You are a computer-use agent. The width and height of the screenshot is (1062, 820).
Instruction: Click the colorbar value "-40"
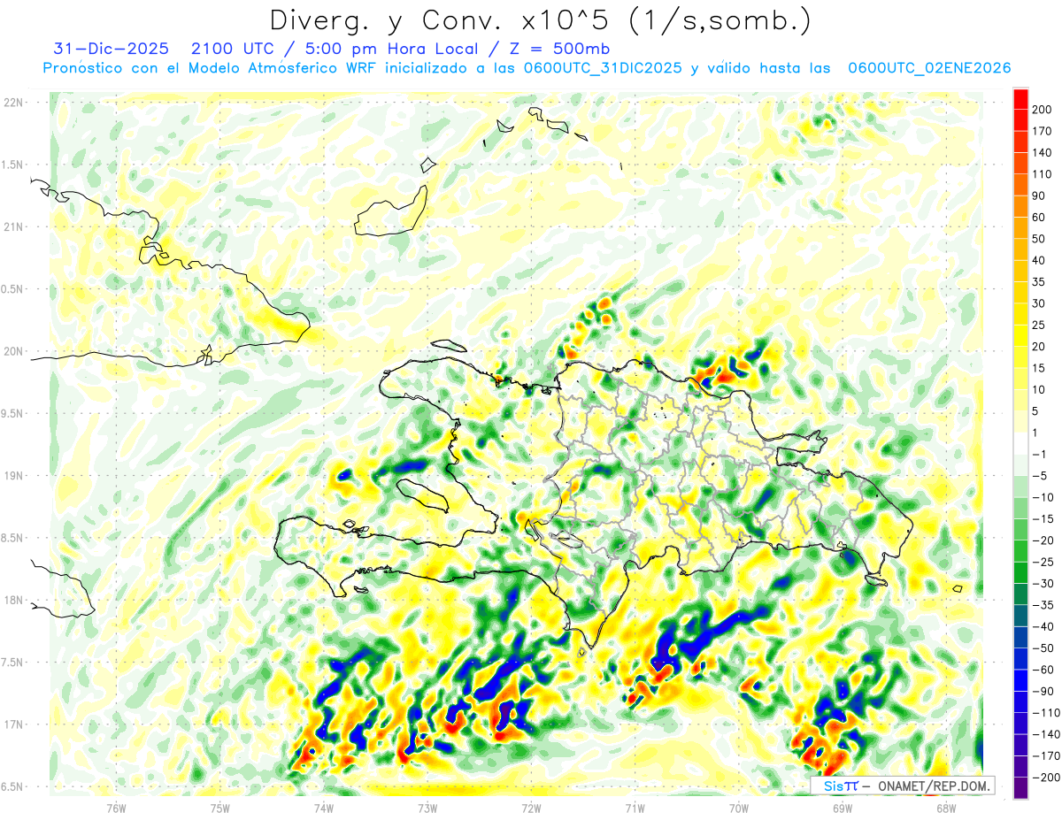pyautogui.click(x=1042, y=626)
